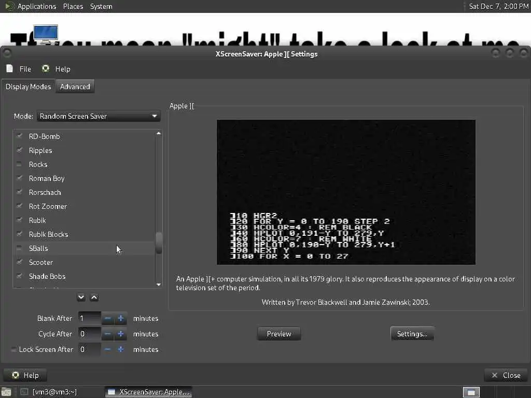Open the Applications menu
The width and height of the screenshot is (531, 398).
[x=37, y=6]
